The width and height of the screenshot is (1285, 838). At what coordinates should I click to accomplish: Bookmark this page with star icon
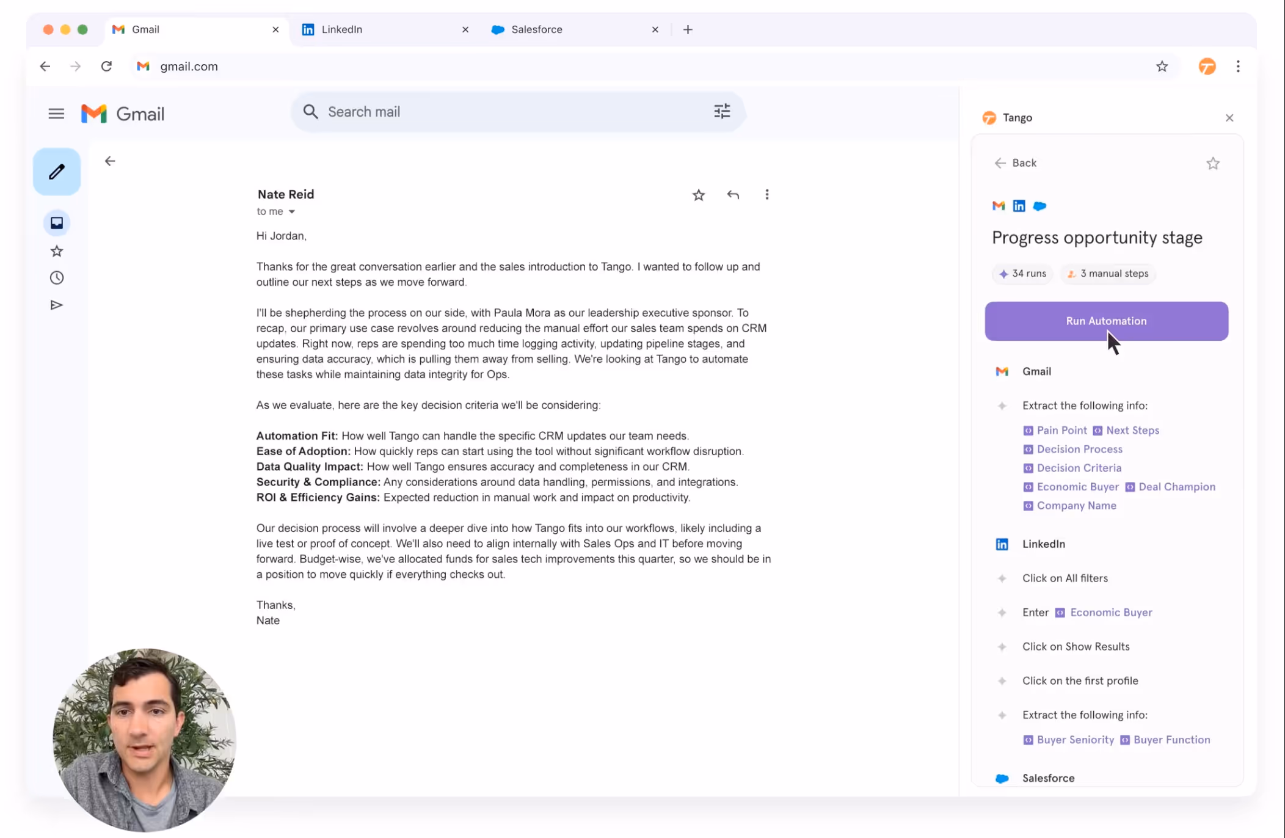[1162, 67]
